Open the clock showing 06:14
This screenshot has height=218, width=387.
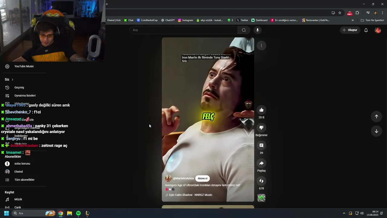[x=372, y=213]
